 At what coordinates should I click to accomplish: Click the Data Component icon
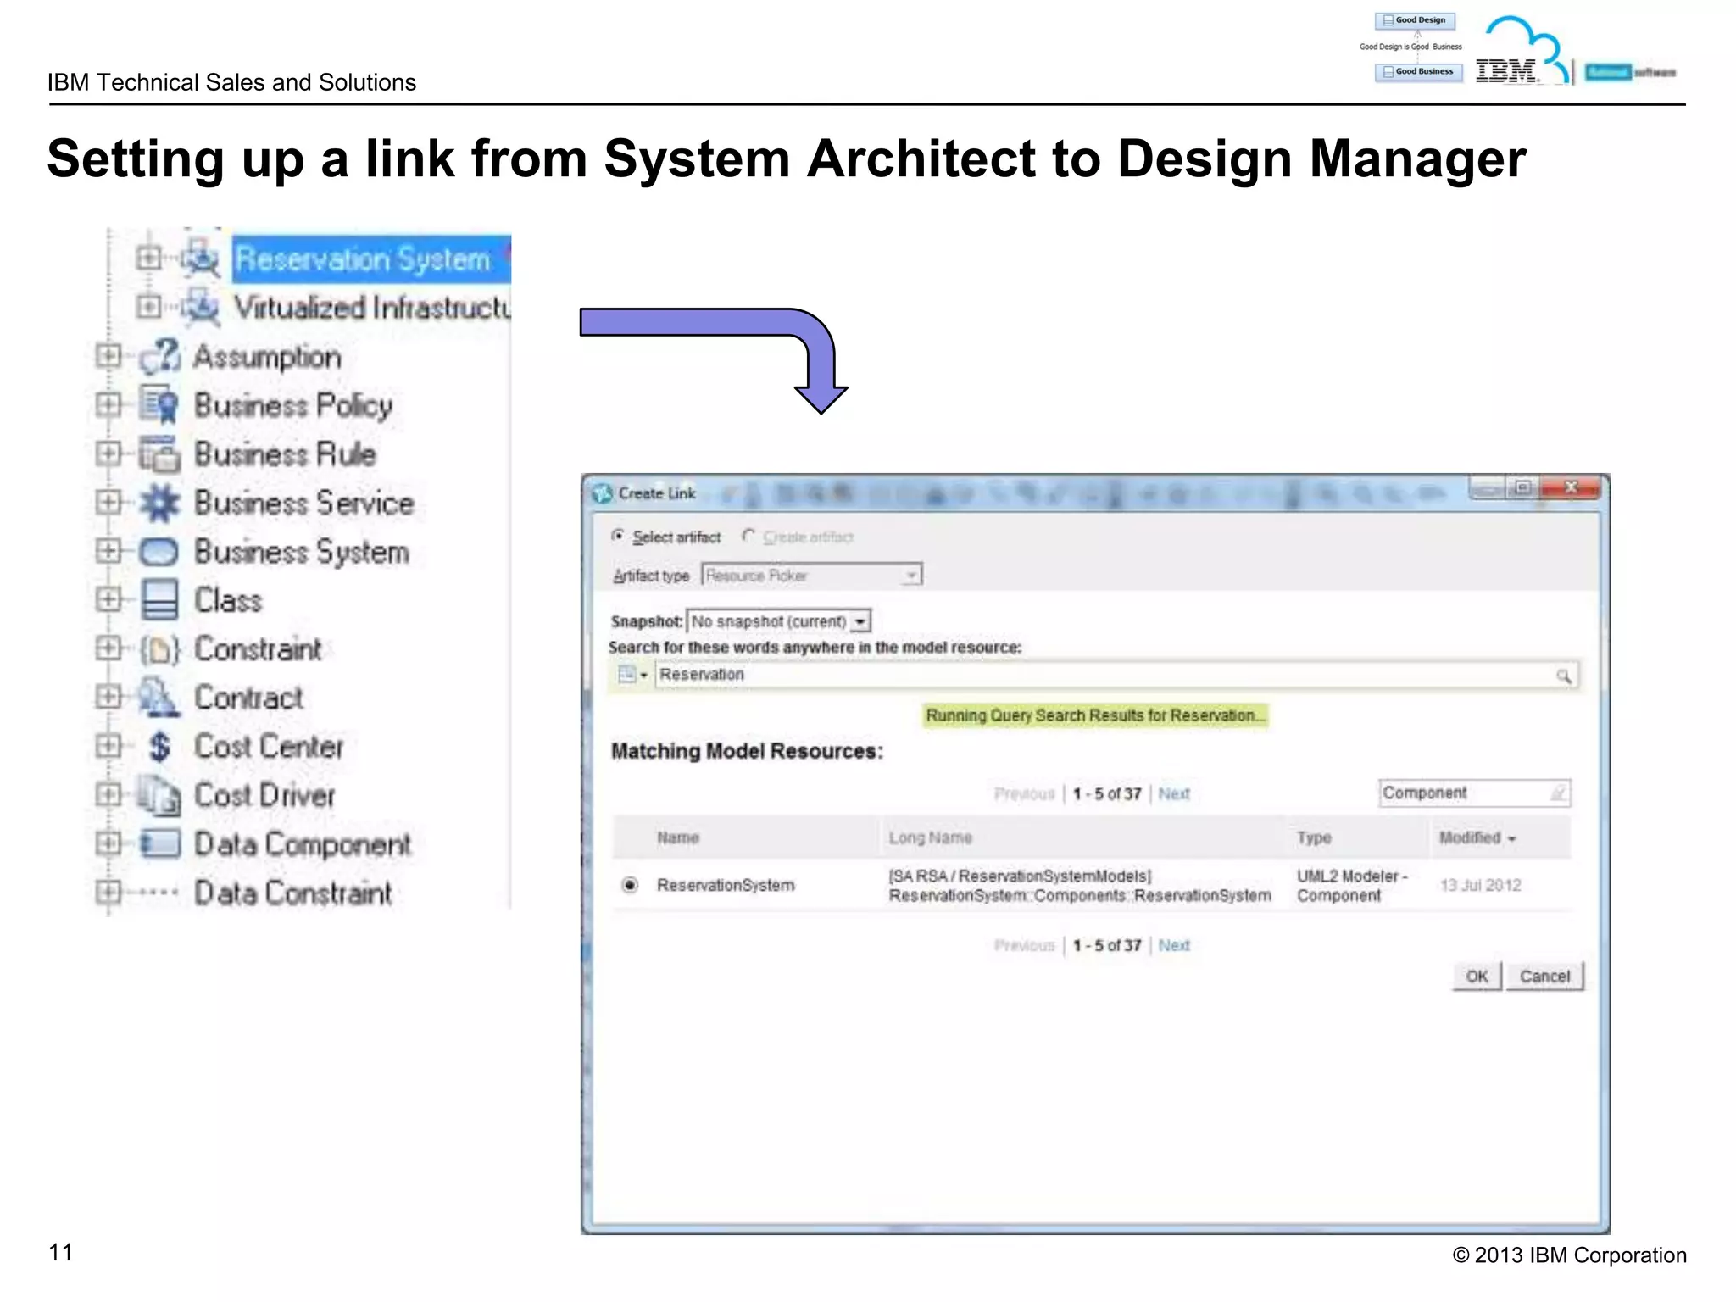point(160,844)
